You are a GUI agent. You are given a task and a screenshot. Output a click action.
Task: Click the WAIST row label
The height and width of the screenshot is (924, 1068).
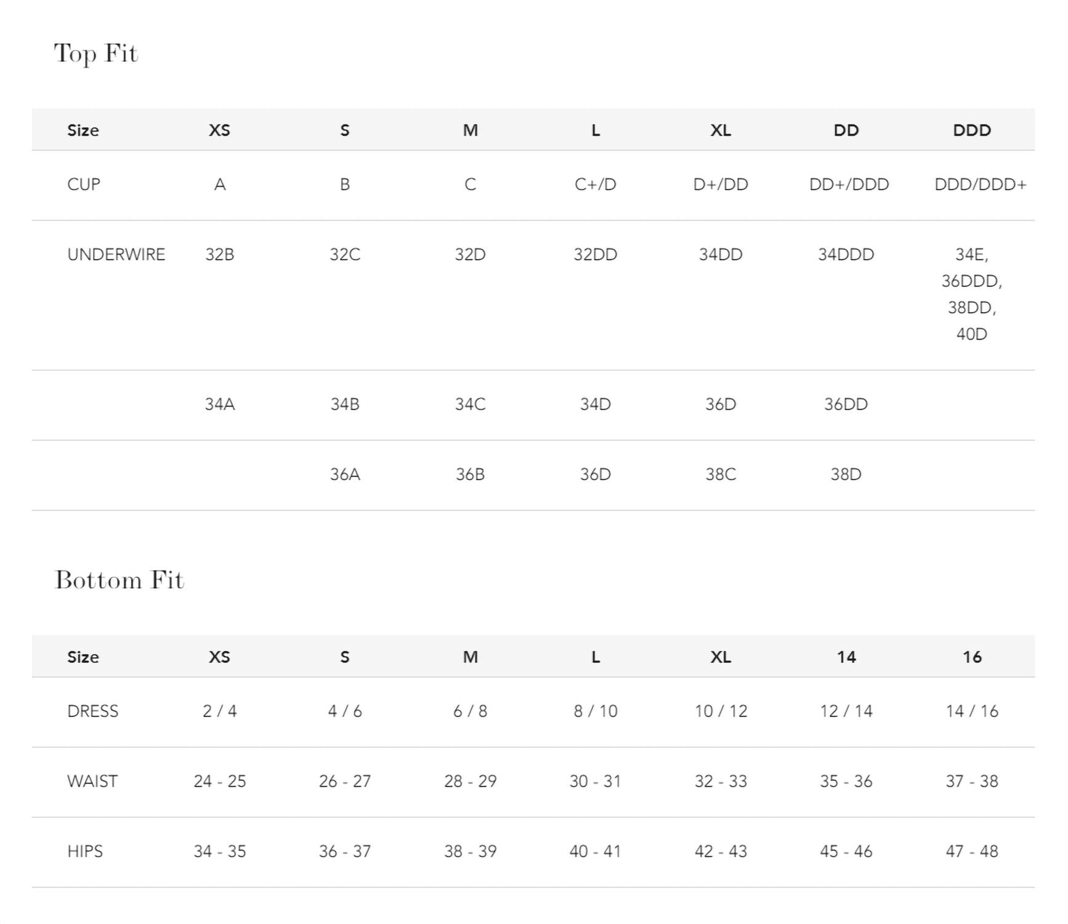[92, 782]
